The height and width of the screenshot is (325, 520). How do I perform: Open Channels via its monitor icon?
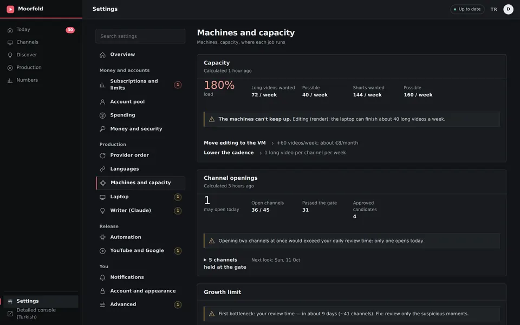[10, 42]
